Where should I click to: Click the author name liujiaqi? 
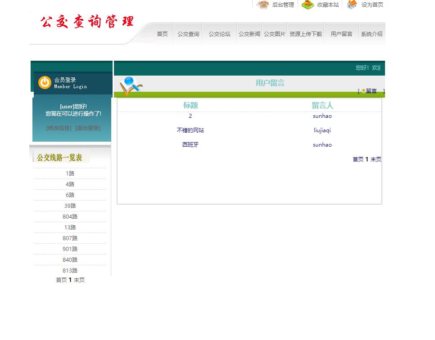[x=322, y=130]
